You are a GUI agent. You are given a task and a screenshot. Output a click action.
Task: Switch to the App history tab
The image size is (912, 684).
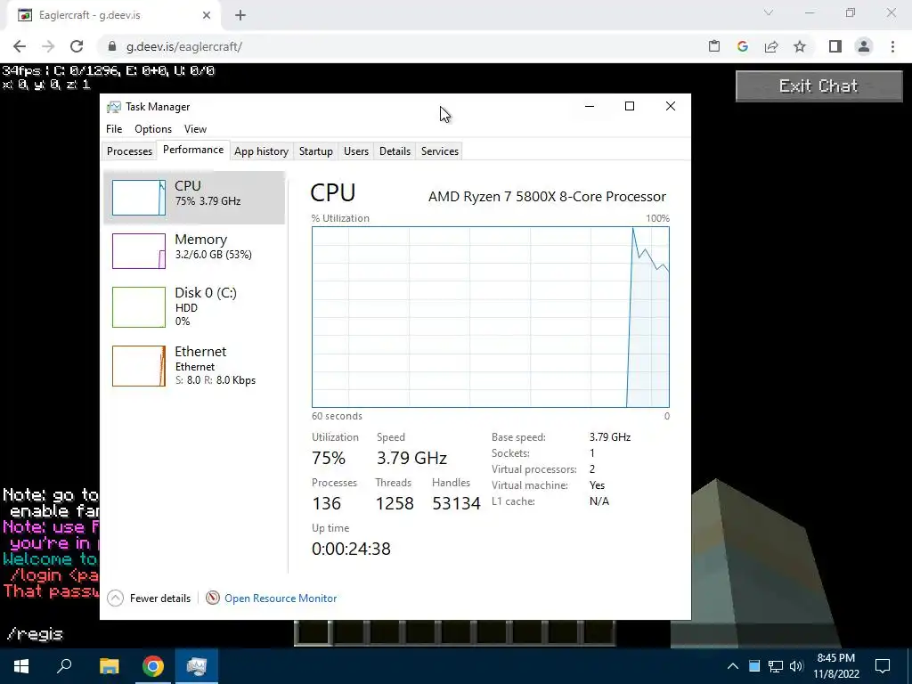pyautogui.click(x=261, y=151)
